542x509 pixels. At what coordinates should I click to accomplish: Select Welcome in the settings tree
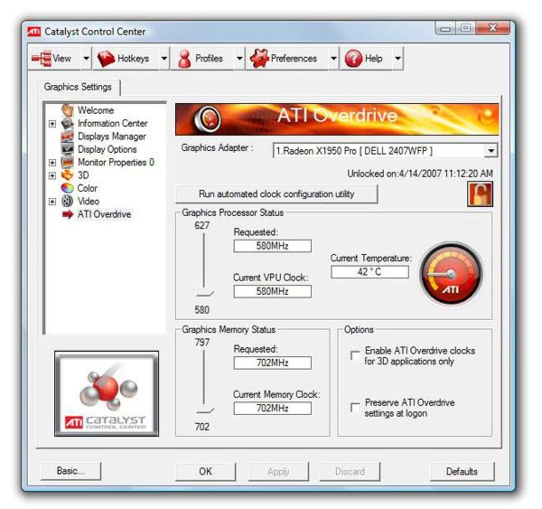(x=96, y=110)
